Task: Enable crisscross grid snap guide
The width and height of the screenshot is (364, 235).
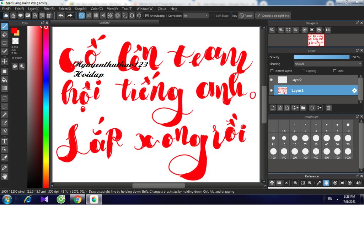Action: pos(96,16)
